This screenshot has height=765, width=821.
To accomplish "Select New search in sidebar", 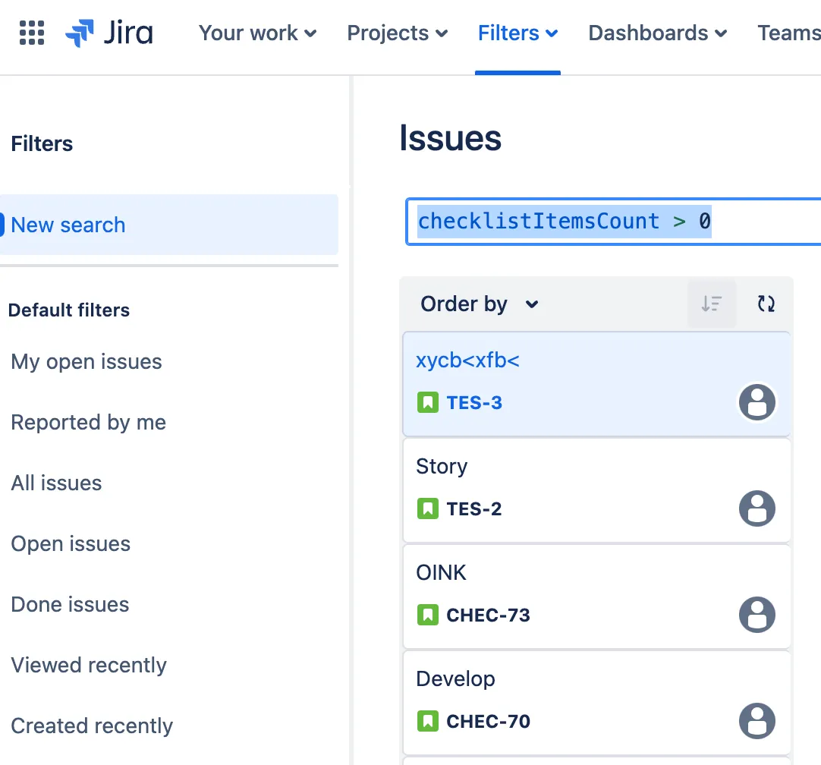I will (169, 225).
